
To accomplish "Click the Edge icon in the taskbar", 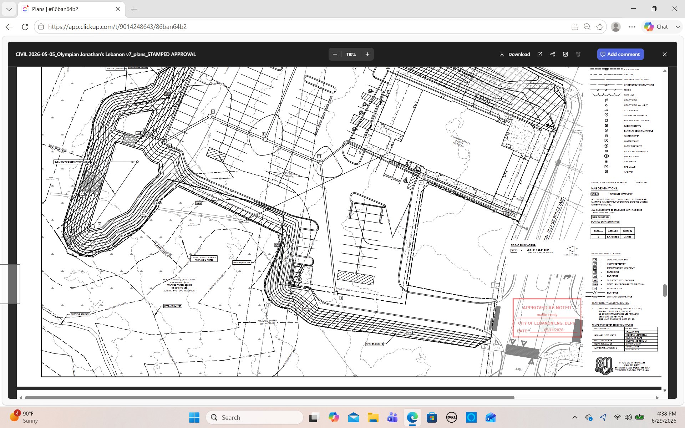I will 412,417.
